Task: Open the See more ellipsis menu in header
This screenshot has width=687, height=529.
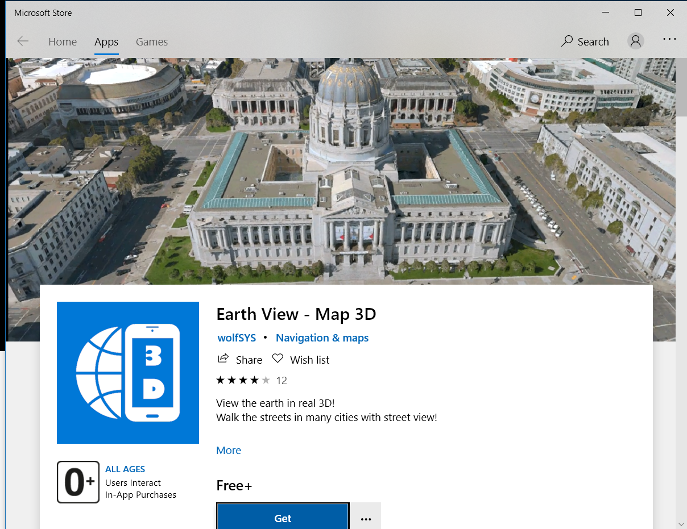Action: click(669, 40)
